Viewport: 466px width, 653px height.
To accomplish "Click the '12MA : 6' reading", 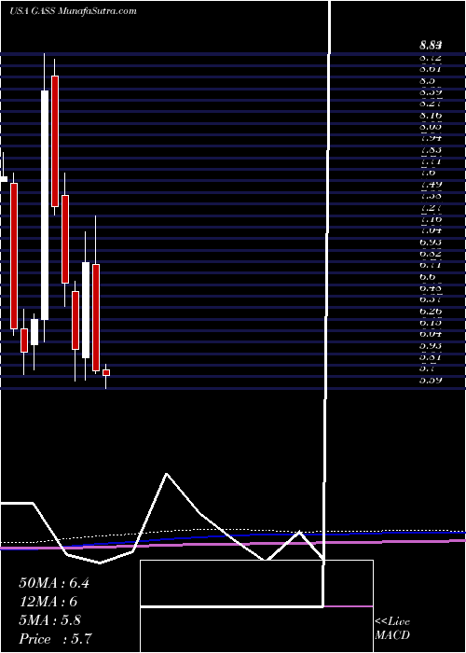I will (48, 602).
